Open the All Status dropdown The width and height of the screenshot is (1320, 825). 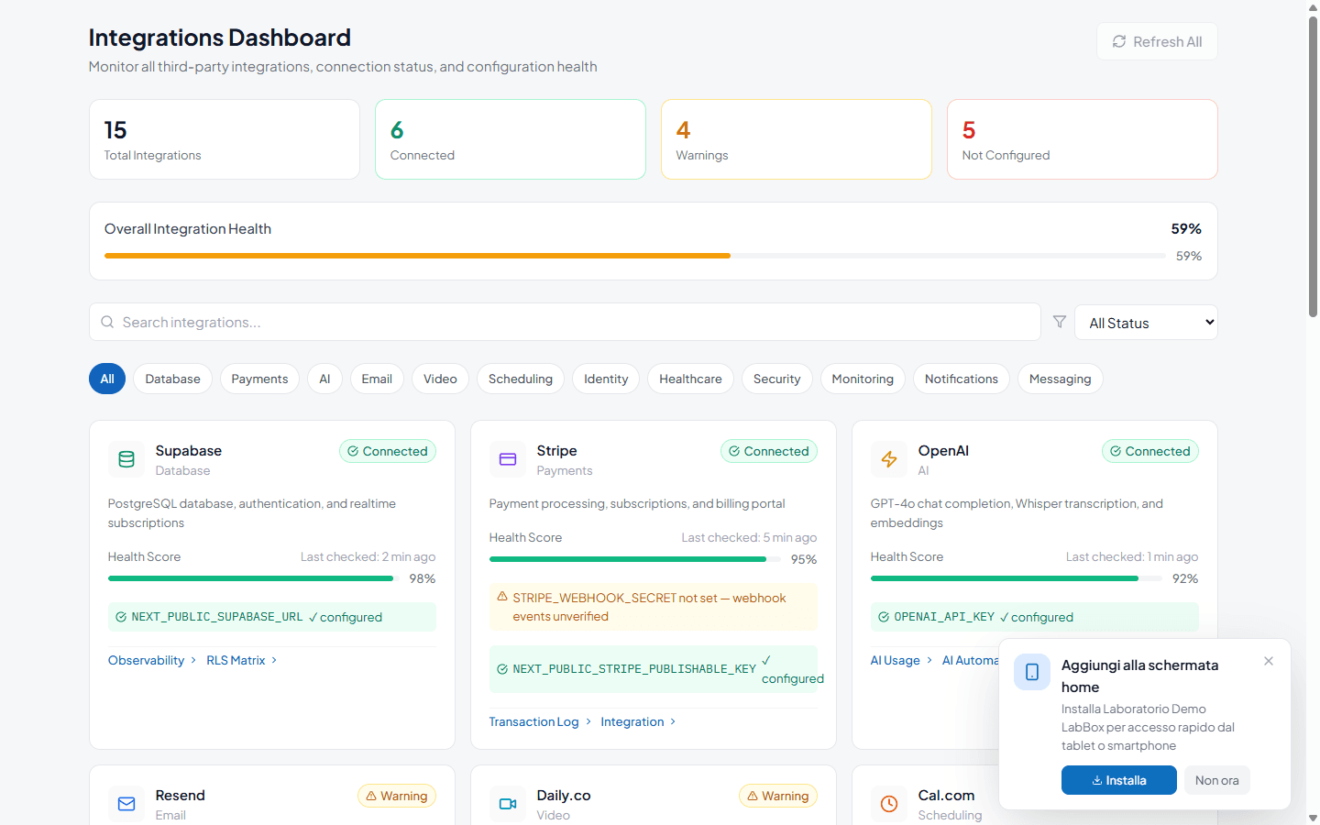click(1146, 323)
